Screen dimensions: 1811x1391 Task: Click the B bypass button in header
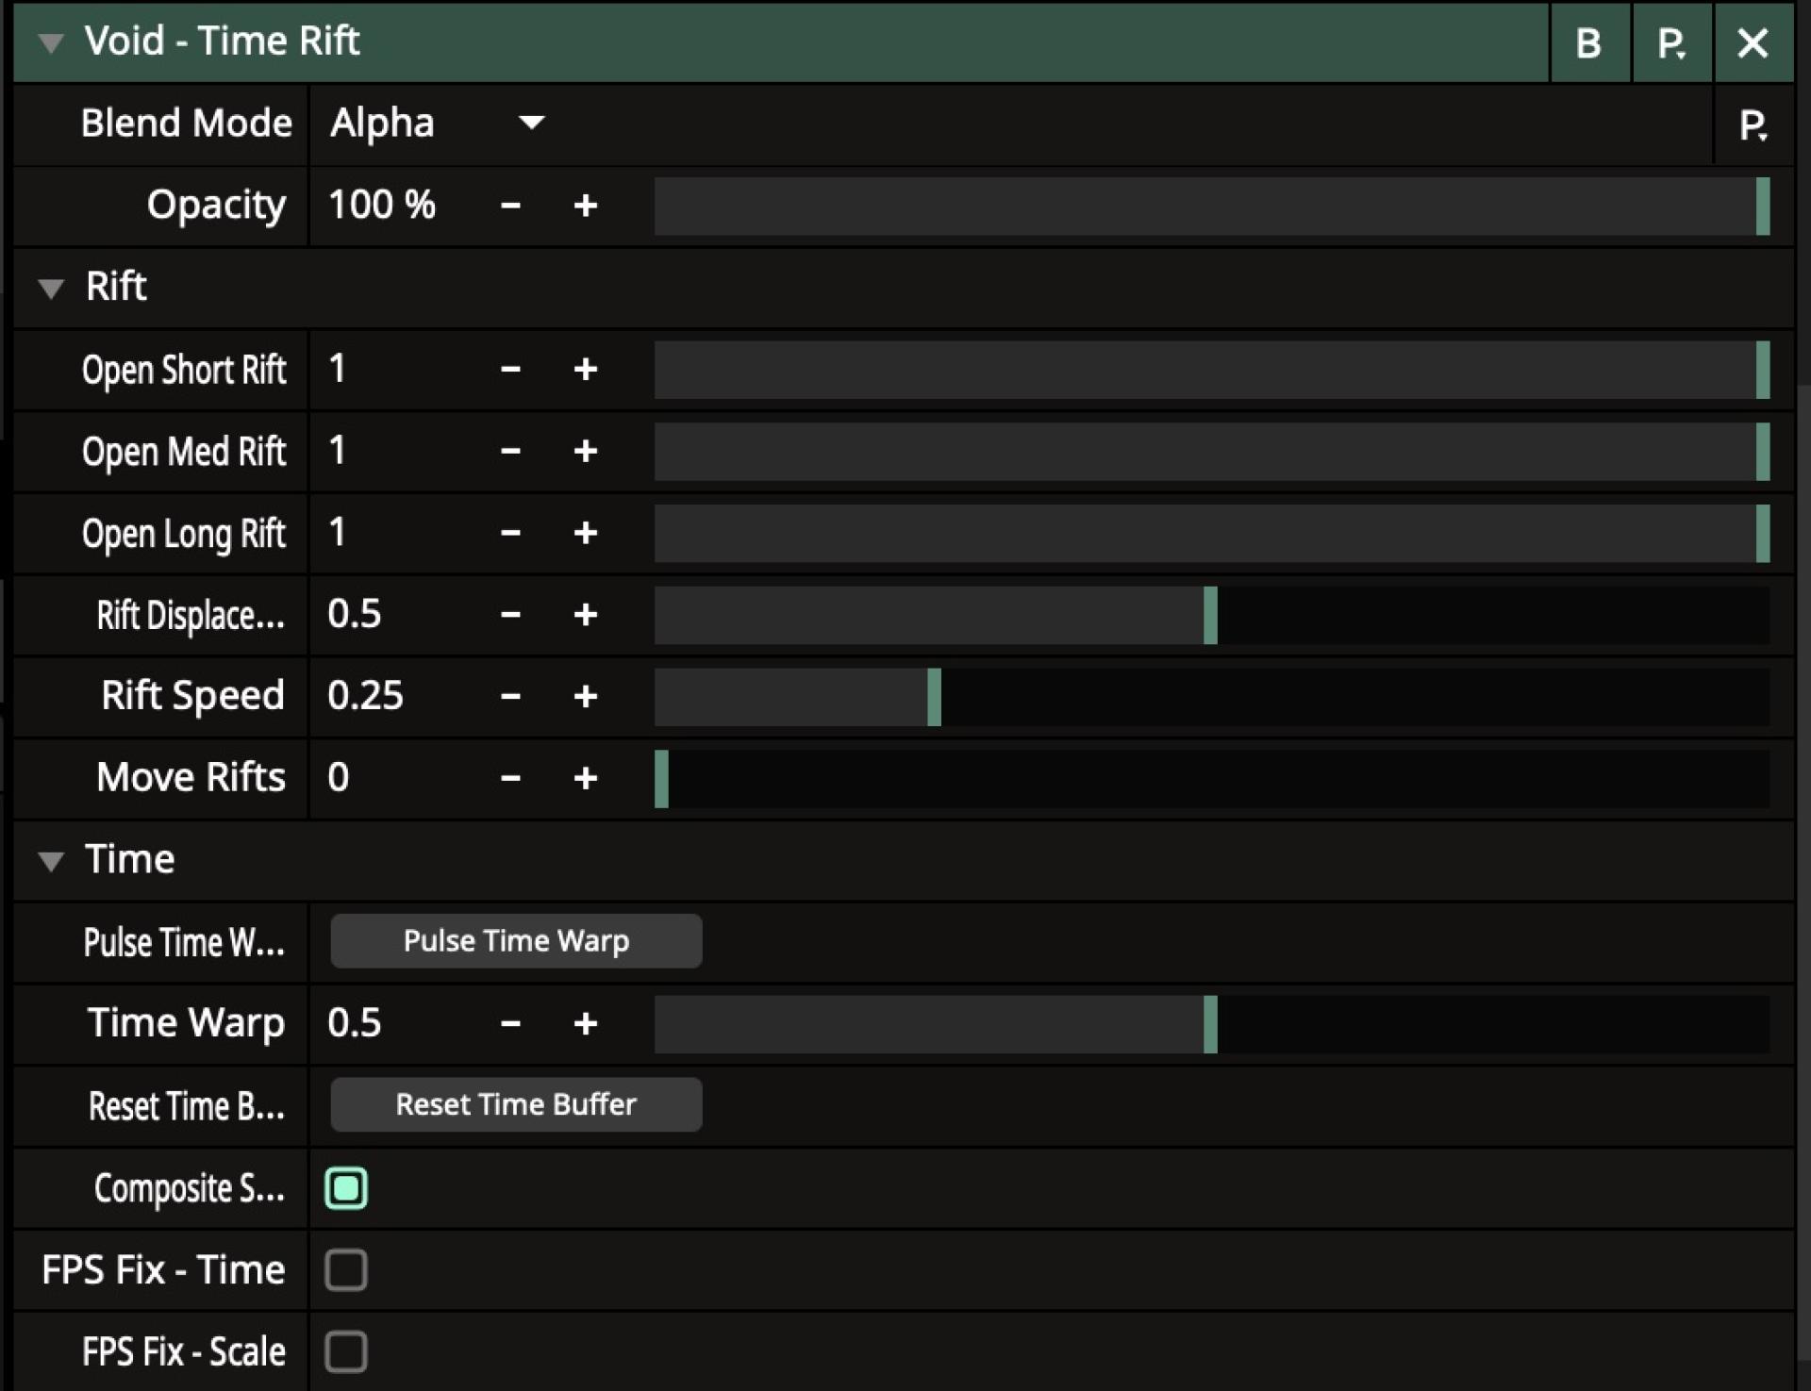(1589, 42)
